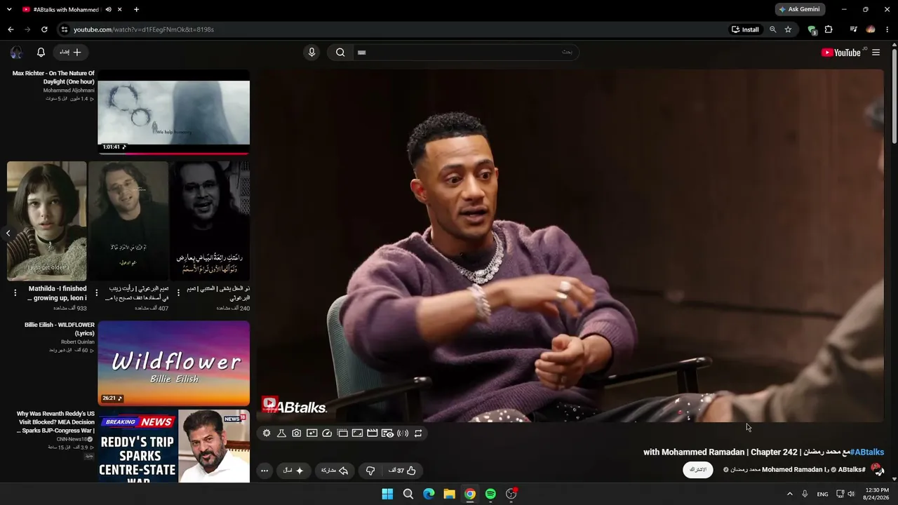Open options for the 407K views short
Screen dimensions: 898x505
(x=97, y=293)
